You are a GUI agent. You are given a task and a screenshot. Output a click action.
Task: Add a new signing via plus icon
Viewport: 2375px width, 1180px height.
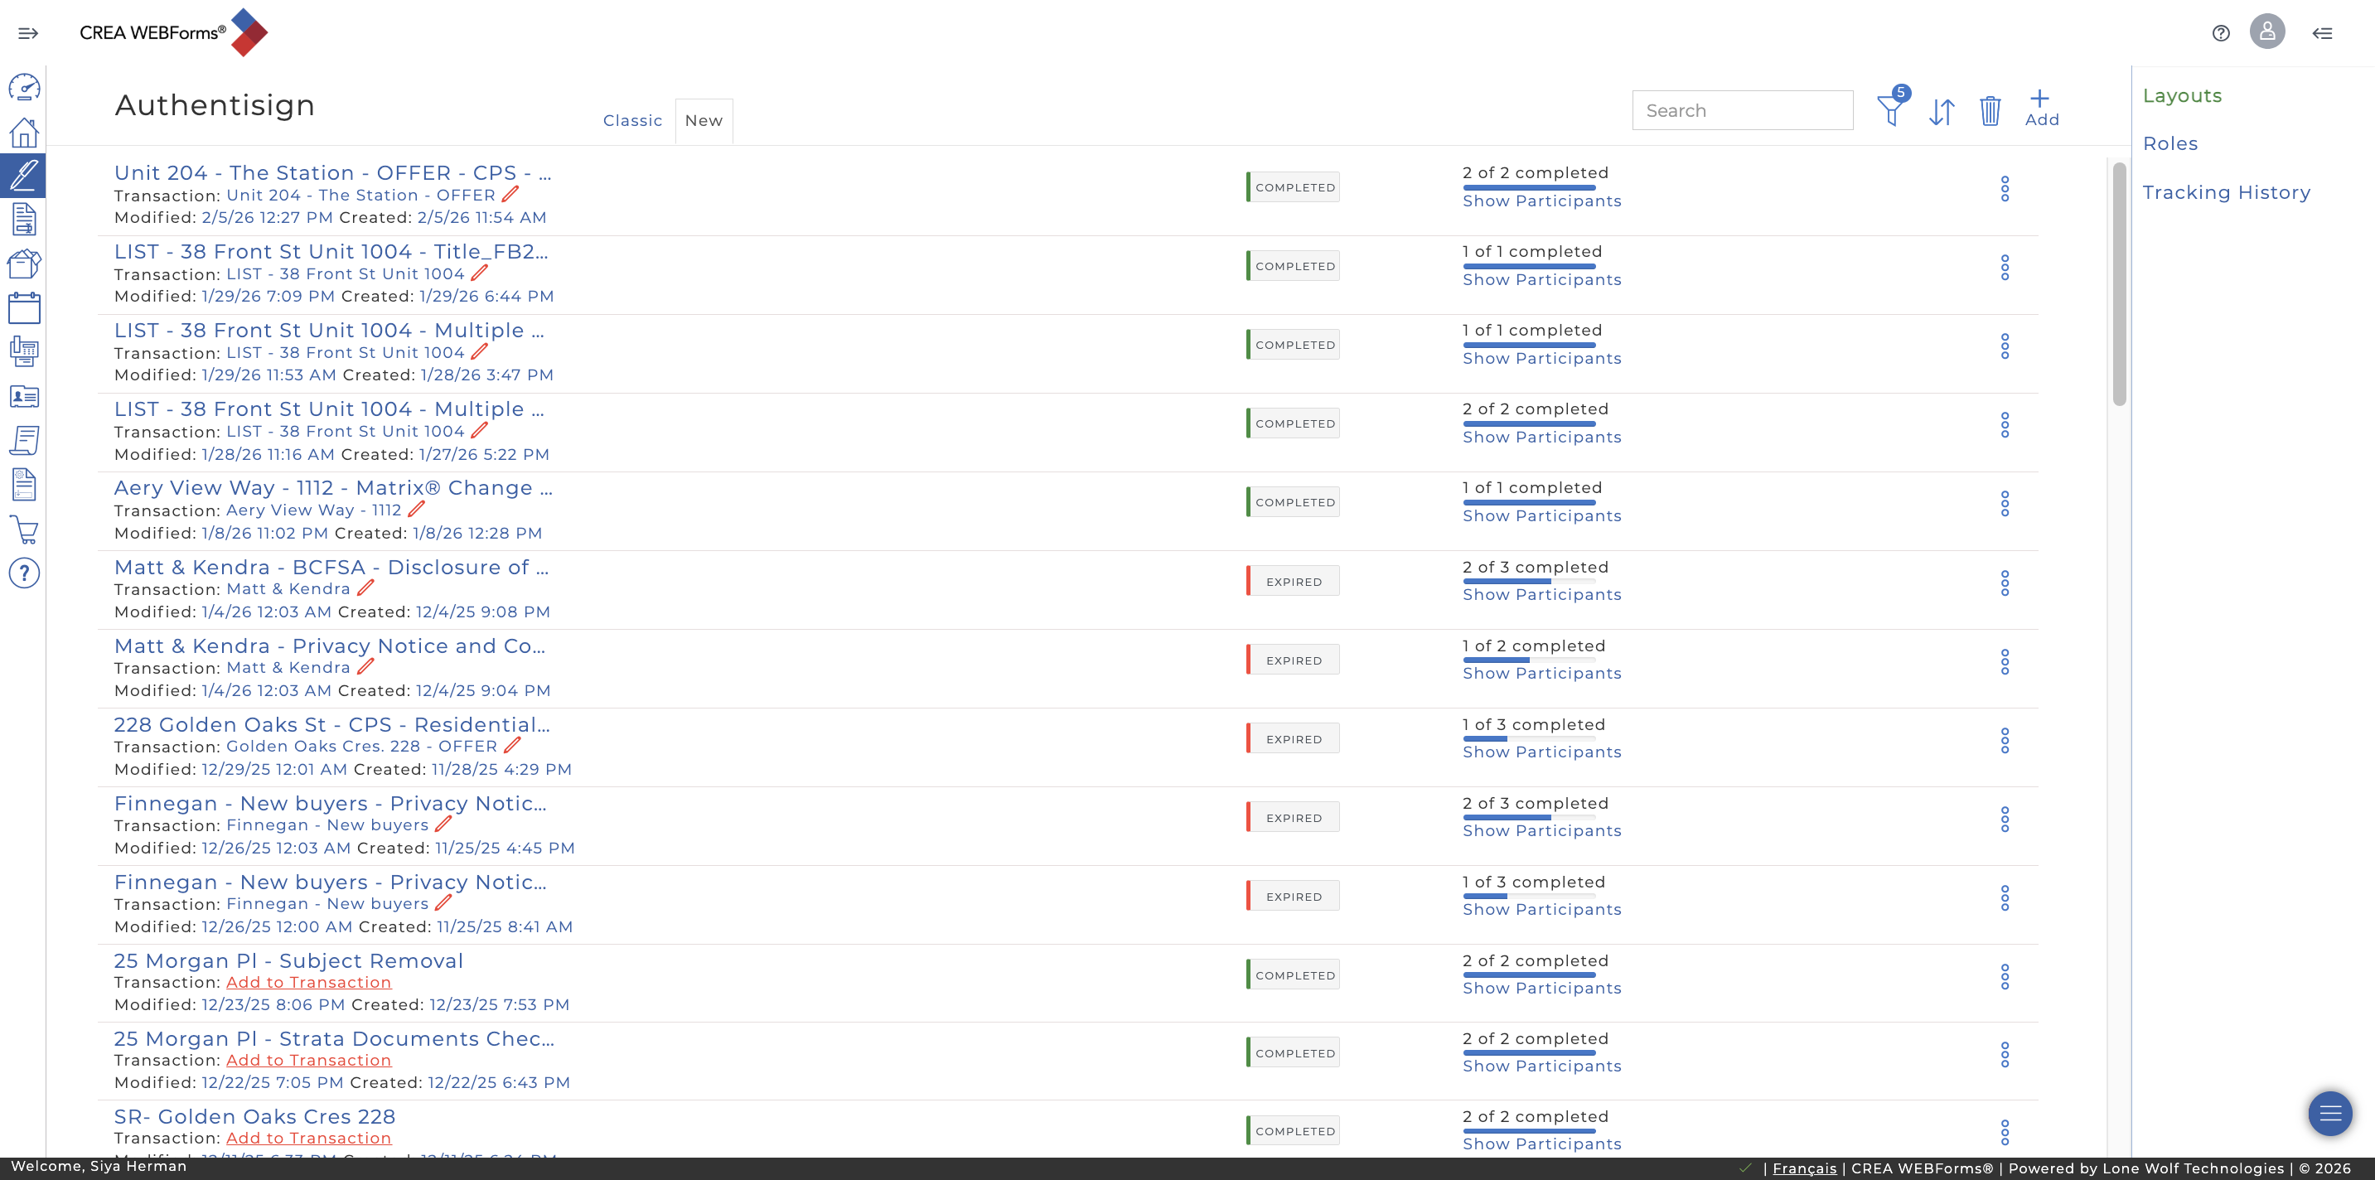[x=2040, y=108]
